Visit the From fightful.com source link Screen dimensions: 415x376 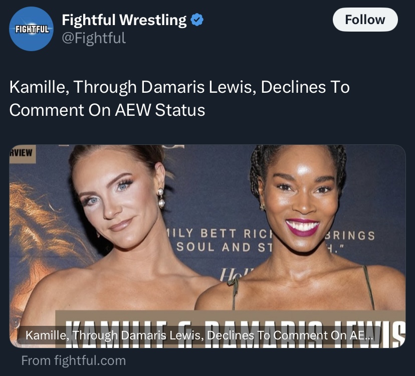74,360
